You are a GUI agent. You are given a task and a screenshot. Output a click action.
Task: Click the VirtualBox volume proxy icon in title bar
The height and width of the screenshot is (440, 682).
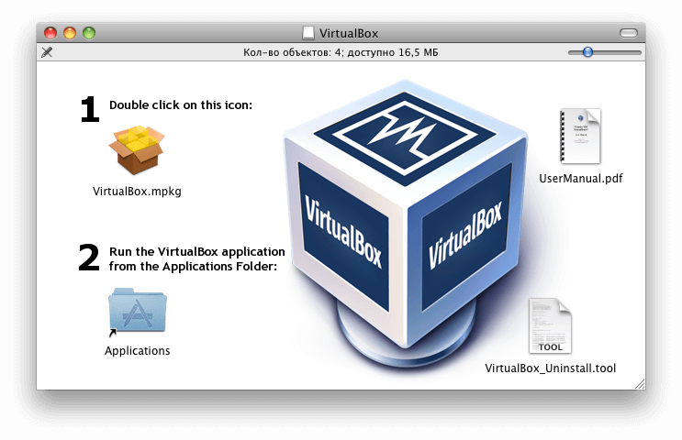[307, 33]
